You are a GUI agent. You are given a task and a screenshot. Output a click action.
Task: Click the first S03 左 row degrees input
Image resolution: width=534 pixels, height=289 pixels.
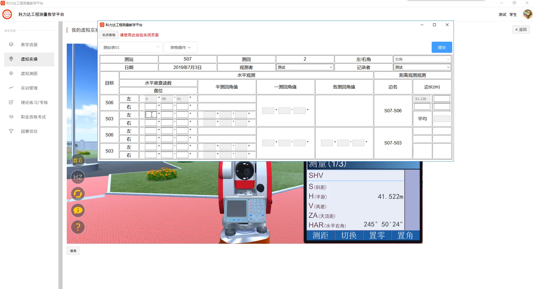tap(151, 115)
